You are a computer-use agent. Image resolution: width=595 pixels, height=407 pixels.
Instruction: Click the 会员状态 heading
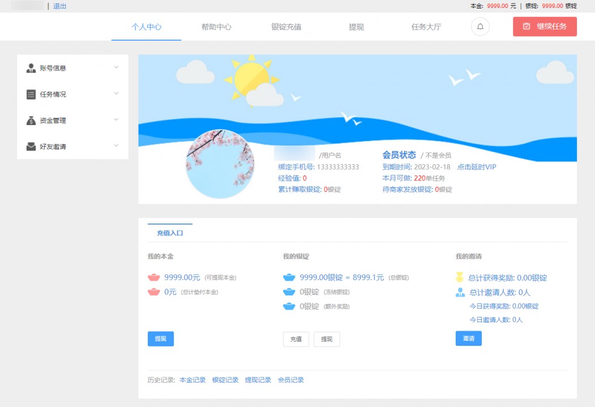click(399, 155)
